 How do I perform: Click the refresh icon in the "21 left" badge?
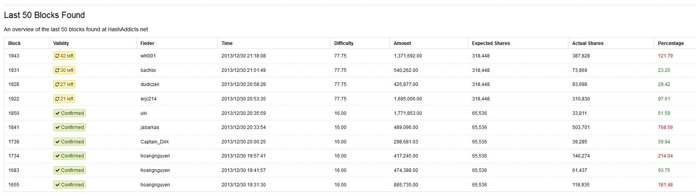click(57, 99)
